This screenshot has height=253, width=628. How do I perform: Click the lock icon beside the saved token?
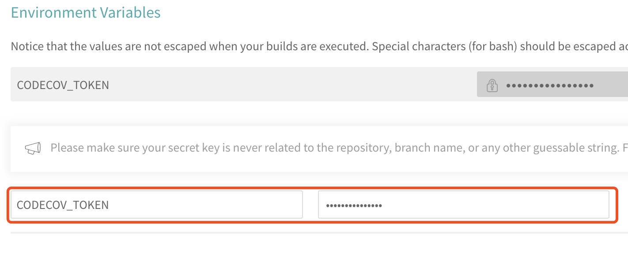pyautogui.click(x=492, y=85)
